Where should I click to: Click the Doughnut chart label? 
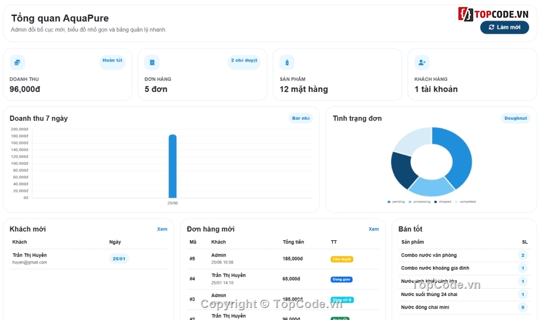515,118
